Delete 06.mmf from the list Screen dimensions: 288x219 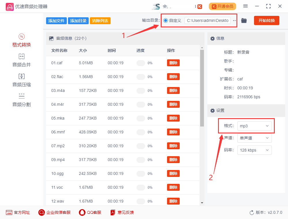tap(173, 132)
